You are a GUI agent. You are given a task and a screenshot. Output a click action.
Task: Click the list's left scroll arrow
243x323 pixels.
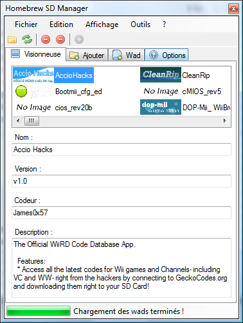(x=18, y=121)
